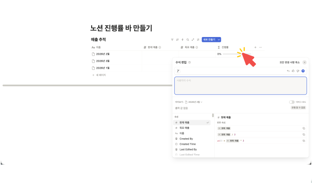Open the database search magnifier icon

point(188,39)
